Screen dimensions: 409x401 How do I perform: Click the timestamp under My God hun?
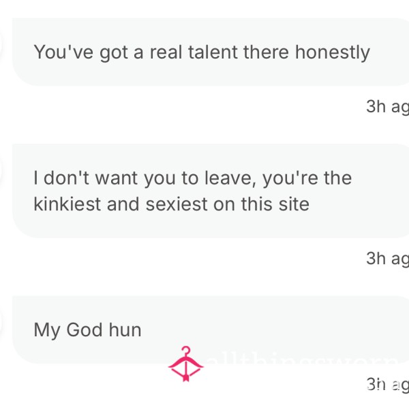(387, 385)
